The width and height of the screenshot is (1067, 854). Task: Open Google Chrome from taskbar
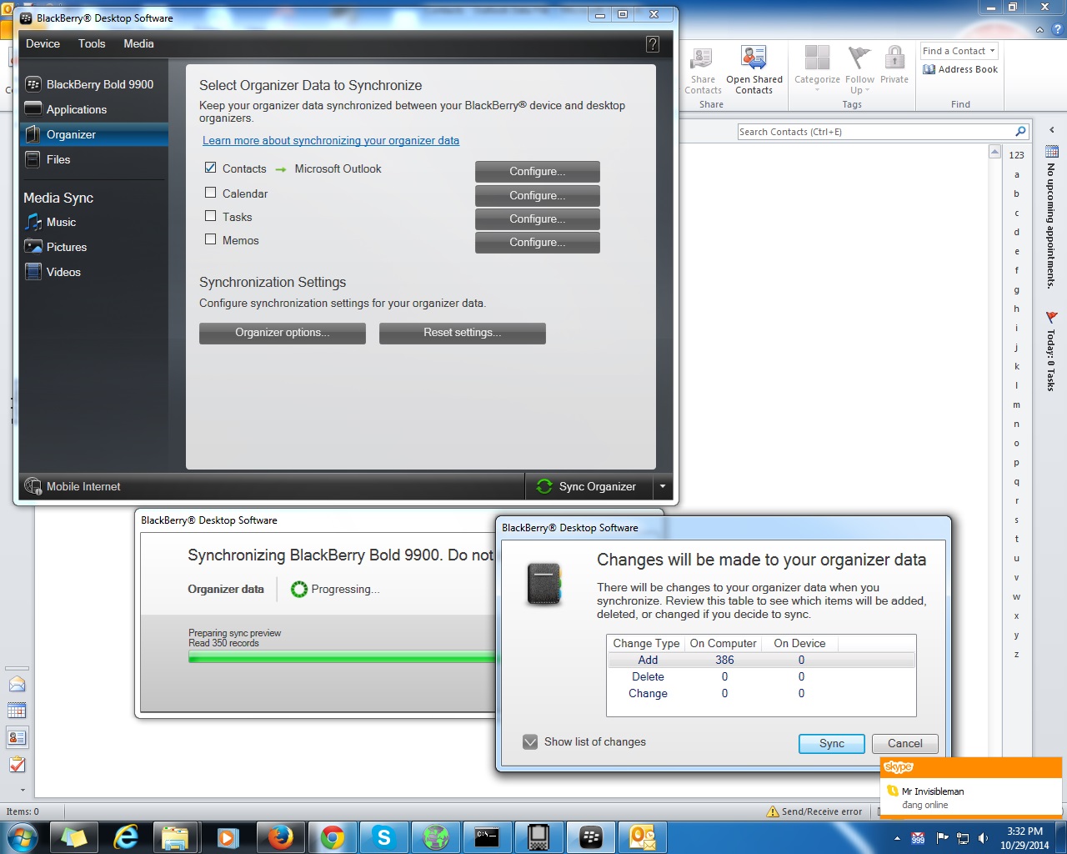333,837
